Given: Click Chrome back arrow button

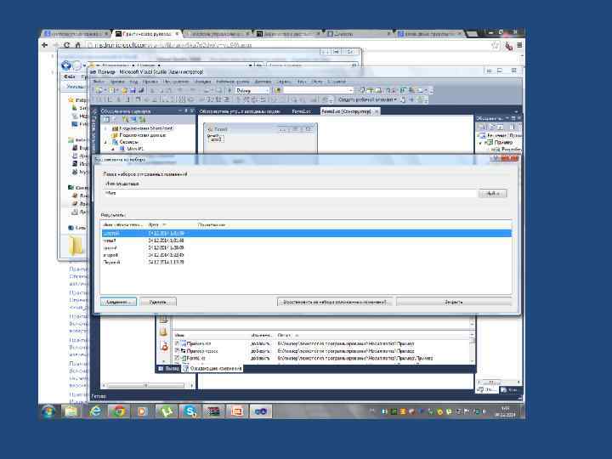Looking at the screenshot, I should pos(44,45).
